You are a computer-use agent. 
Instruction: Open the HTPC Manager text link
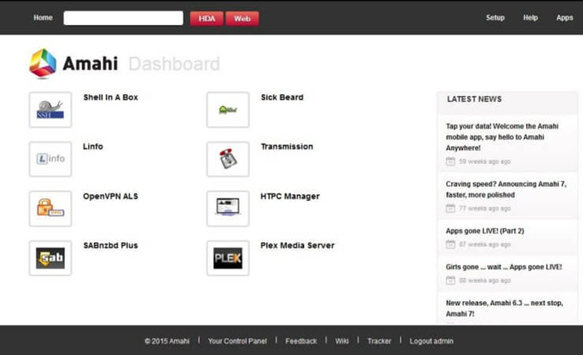290,196
